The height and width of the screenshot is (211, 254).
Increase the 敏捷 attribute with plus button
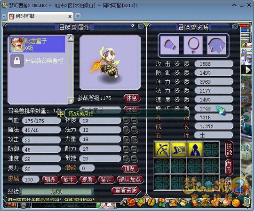pyautogui.click(x=126, y=158)
